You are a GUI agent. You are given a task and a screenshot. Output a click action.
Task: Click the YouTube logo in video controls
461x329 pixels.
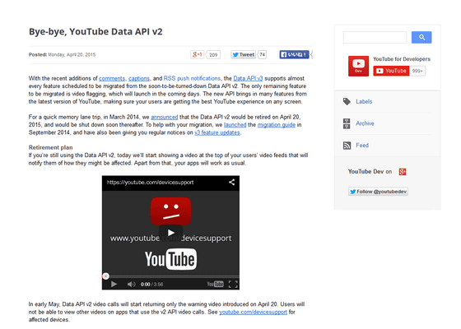coord(215,284)
